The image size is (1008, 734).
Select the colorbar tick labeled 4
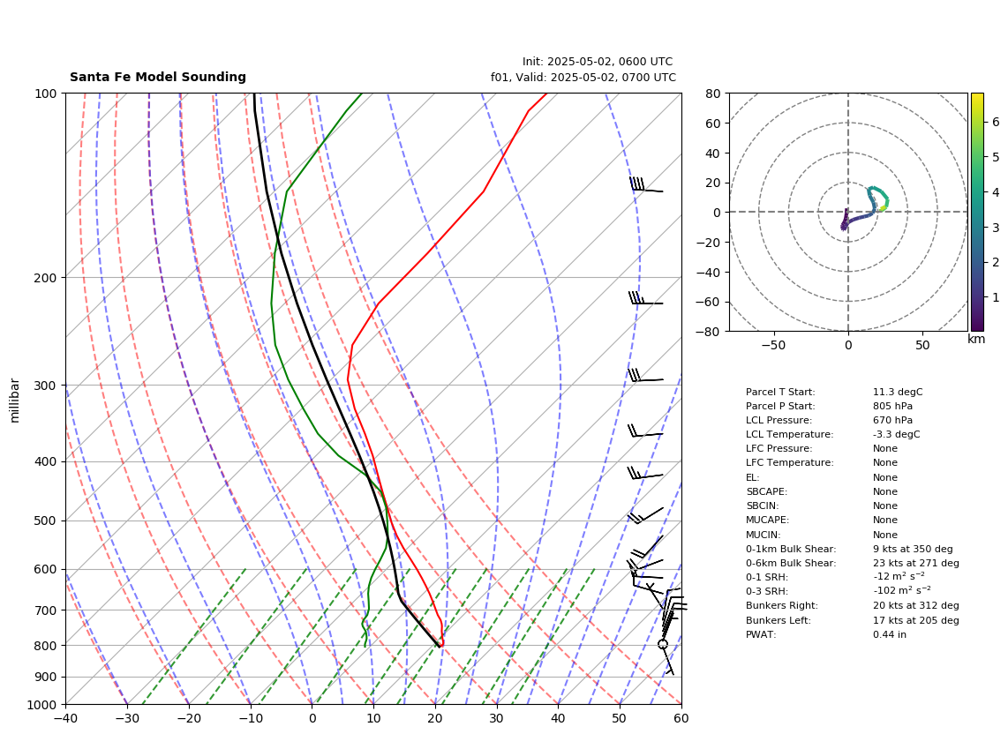pyautogui.click(x=996, y=192)
